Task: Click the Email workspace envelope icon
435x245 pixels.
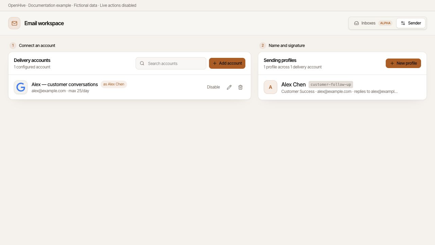Action: tap(14, 23)
